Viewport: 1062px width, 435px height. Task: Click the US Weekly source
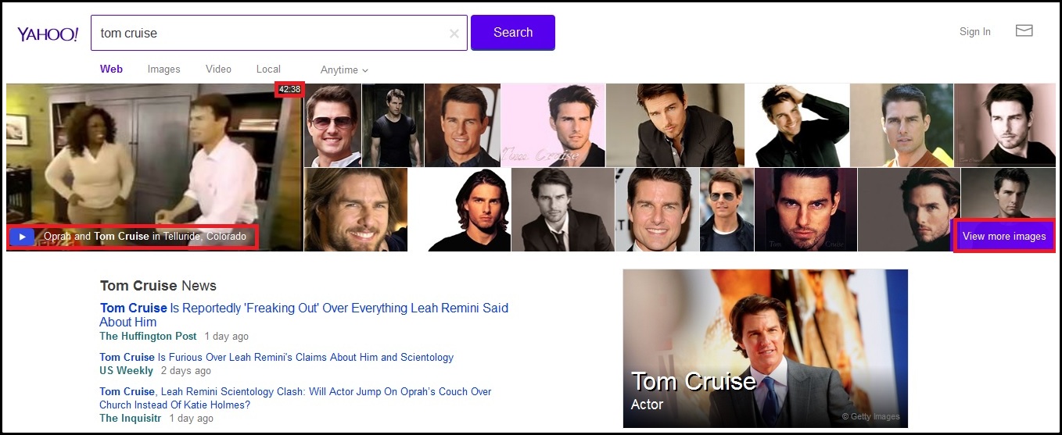[x=126, y=370]
